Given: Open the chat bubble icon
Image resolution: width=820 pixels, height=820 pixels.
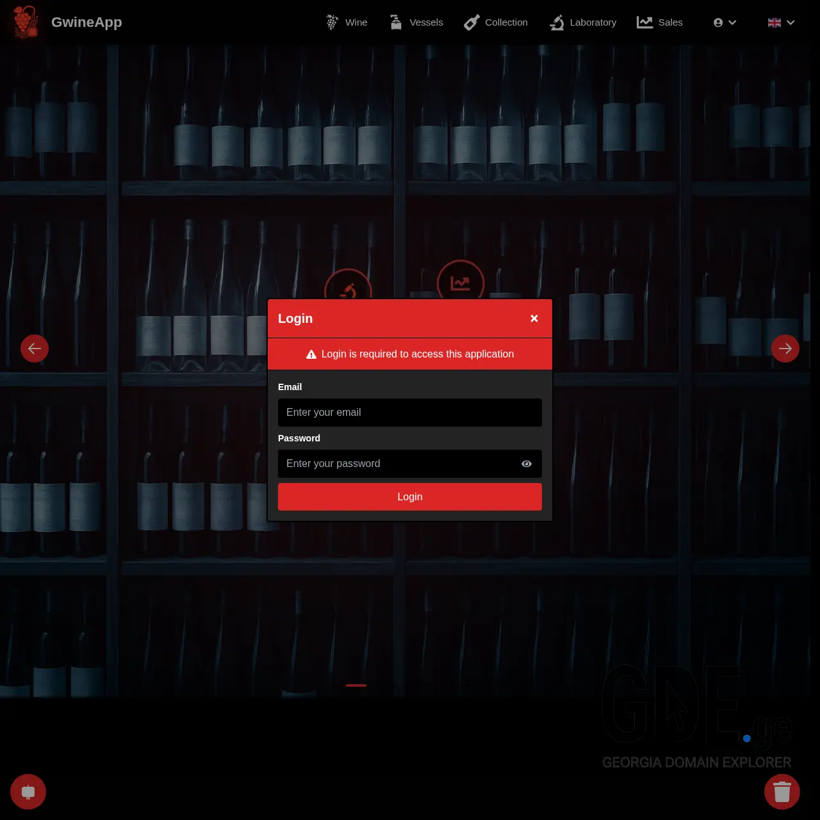Looking at the screenshot, I should pyautogui.click(x=28, y=792).
